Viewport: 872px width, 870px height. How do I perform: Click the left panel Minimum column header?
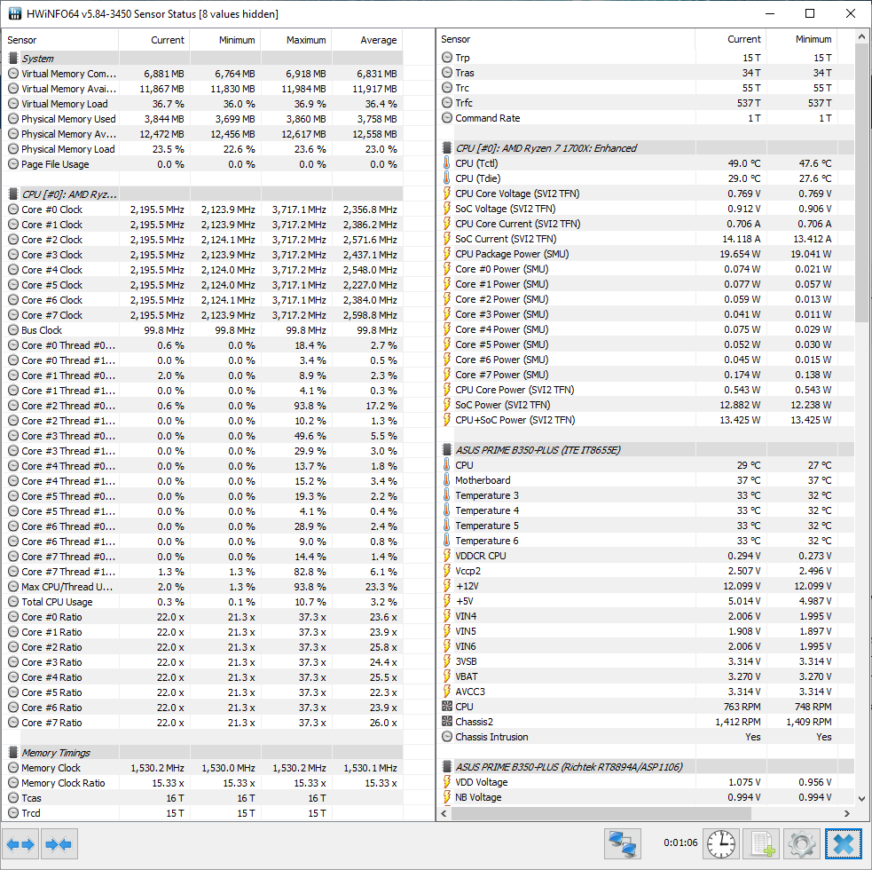[x=225, y=40]
